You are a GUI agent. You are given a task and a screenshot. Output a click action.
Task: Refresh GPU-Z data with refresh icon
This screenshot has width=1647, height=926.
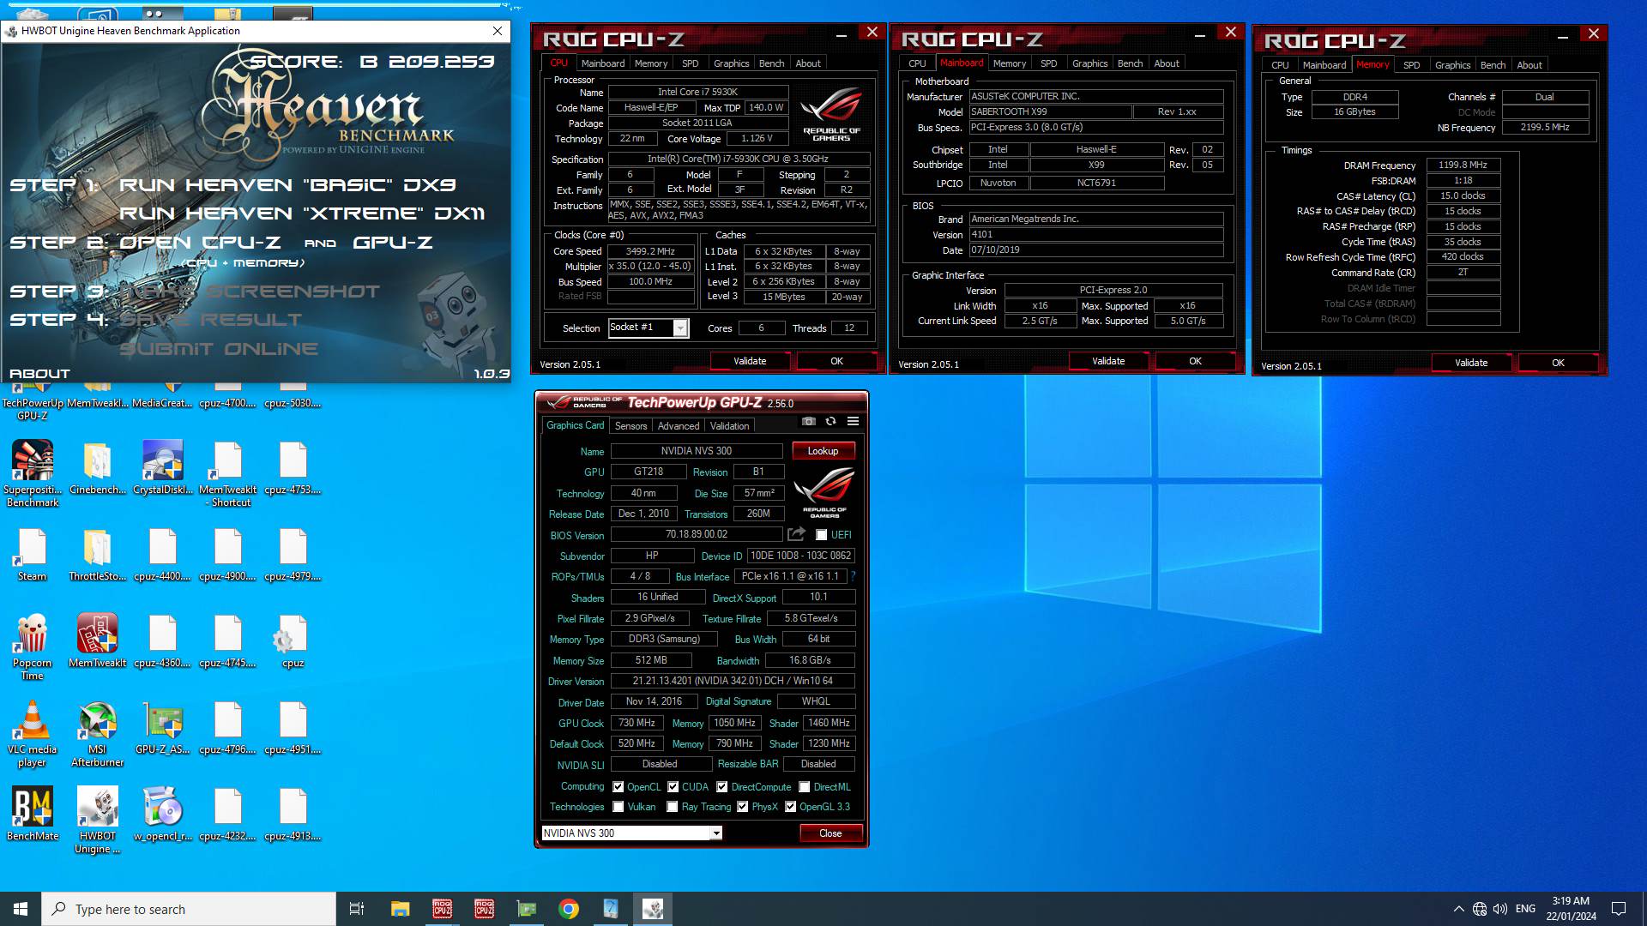click(830, 421)
